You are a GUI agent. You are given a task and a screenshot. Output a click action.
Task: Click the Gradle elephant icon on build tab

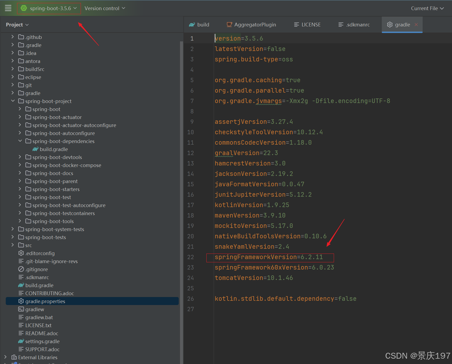point(192,24)
